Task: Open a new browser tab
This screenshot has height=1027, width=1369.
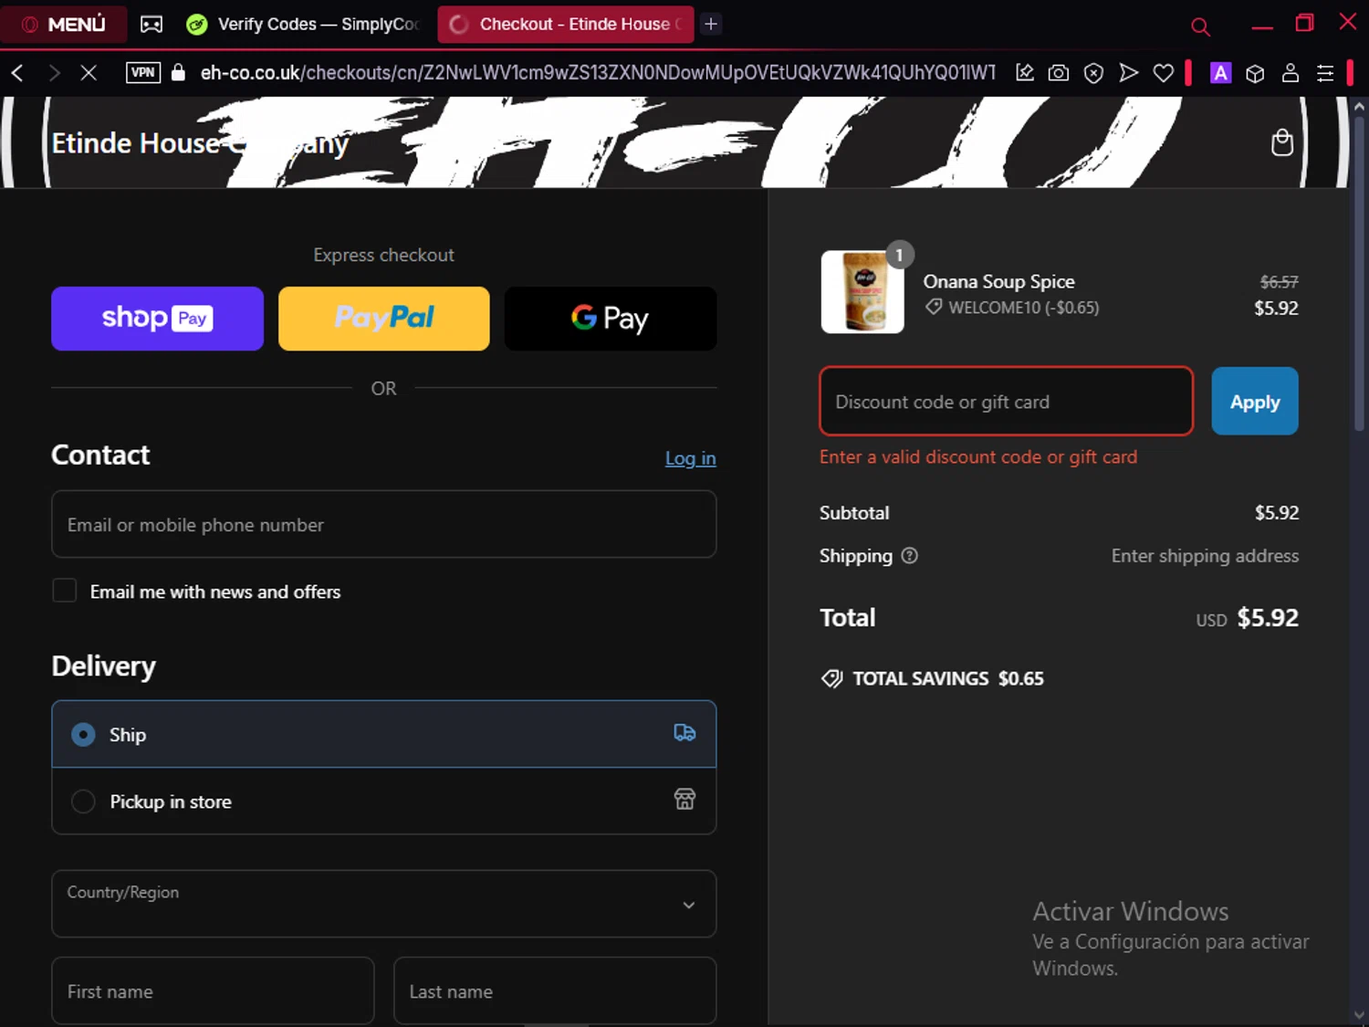Action: click(711, 25)
